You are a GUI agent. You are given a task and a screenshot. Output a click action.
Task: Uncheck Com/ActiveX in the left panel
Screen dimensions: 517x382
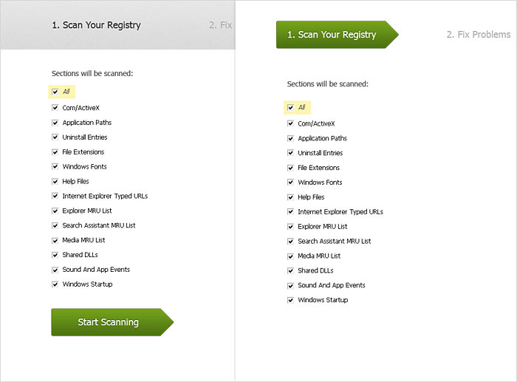click(55, 108)
